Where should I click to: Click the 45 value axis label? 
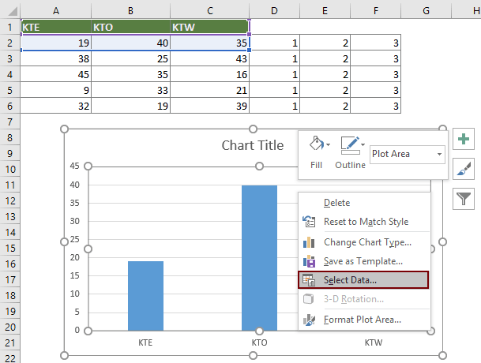pyautogui.click(x=74, y=167)
